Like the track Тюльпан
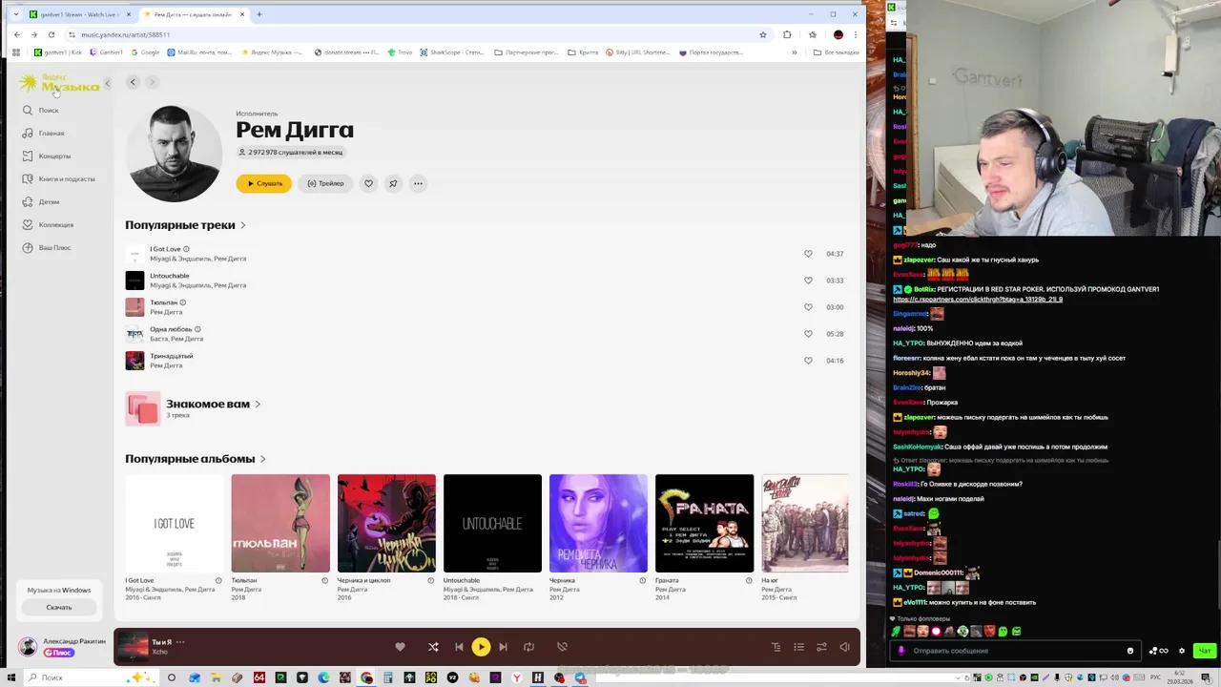This screenshot has height=687, width=1221. (808, 307)
